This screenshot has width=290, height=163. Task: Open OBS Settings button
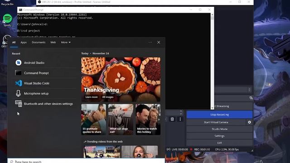tap(219, 136)
